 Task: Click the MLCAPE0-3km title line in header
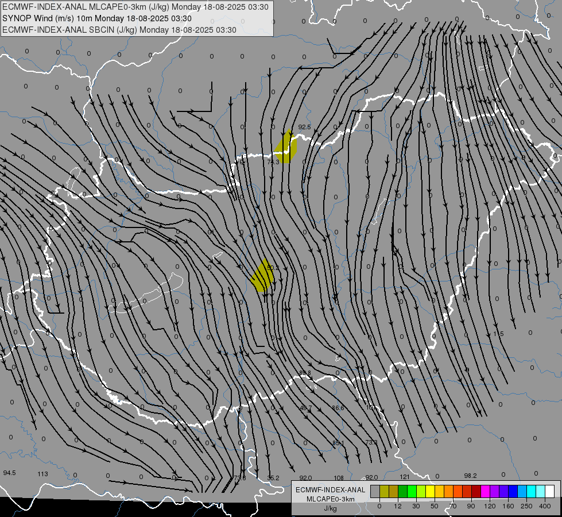135,7
